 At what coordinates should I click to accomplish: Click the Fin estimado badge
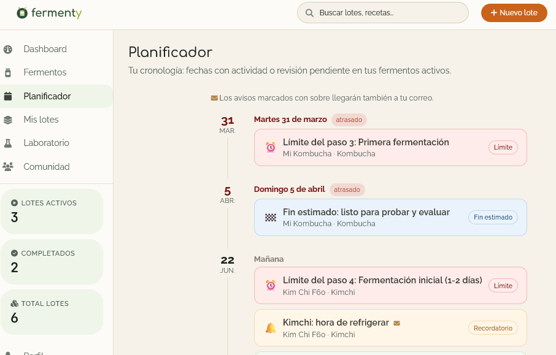point(493,217)
